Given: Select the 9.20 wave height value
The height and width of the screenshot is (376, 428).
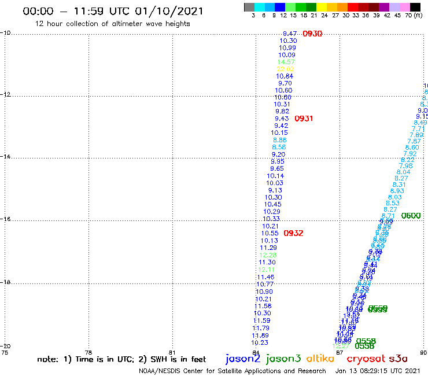Looking at the screenshot, I should [x=278, y=154].
